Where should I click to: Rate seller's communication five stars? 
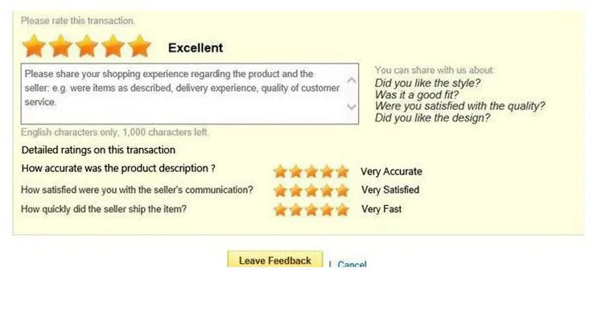point(342,190)
